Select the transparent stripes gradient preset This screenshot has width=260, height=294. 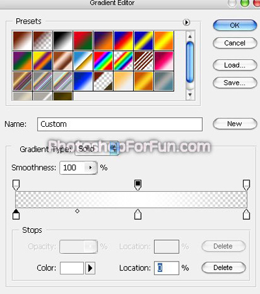tap(144, 61)
